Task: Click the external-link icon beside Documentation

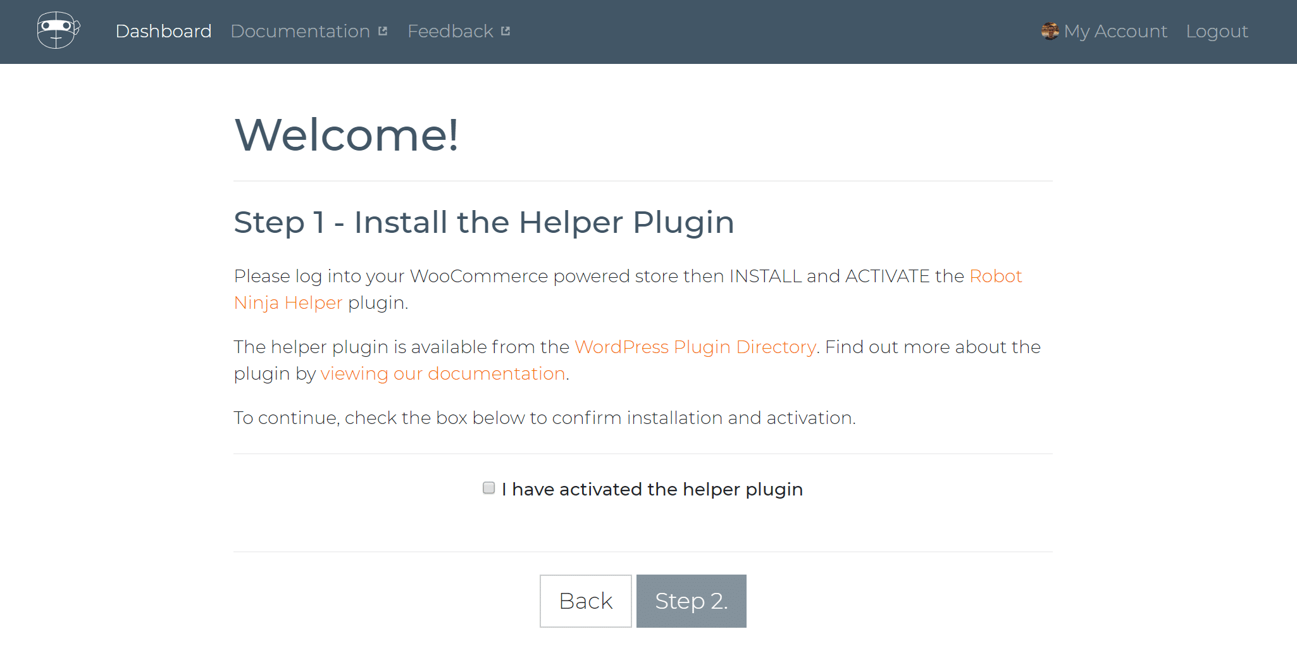Action: [x=383, y=31]
